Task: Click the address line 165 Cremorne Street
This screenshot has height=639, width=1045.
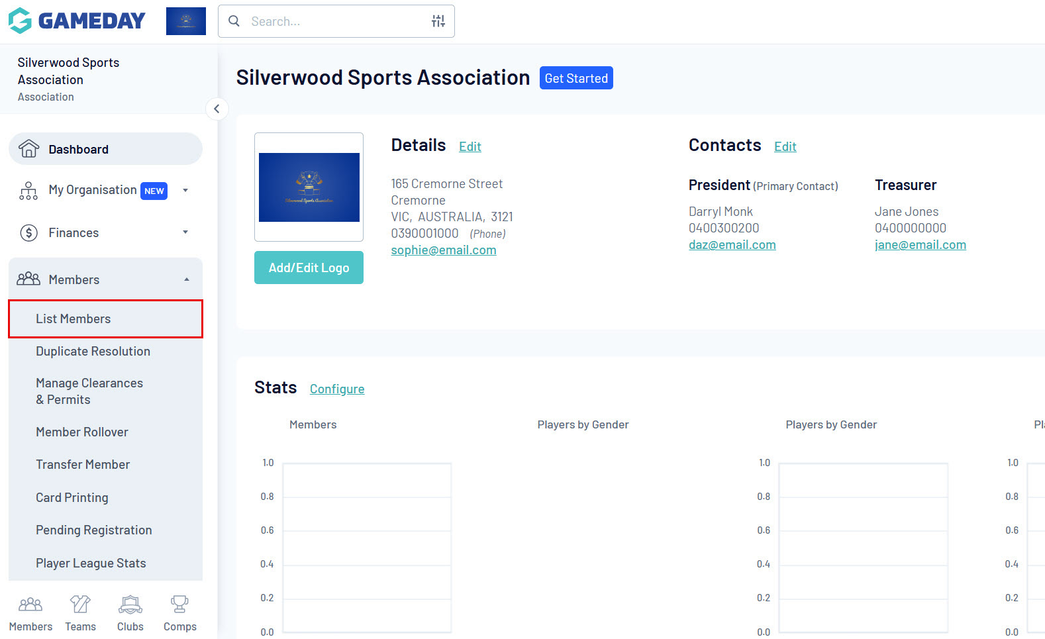Action: (x=447, y=183)
